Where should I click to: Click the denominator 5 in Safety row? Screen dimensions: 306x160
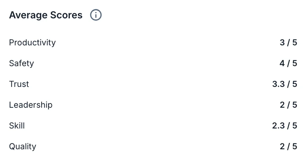pos(295,63)
